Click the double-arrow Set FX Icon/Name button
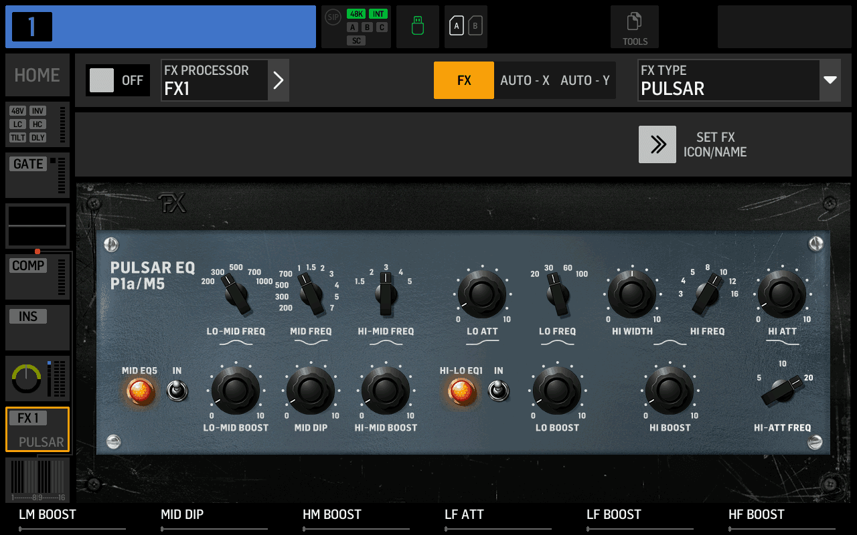 point(657,144)
